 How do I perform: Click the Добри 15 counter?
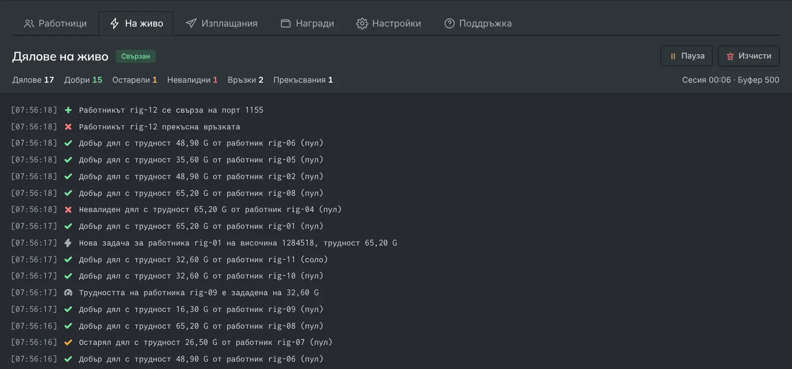(x=83, y=80)
